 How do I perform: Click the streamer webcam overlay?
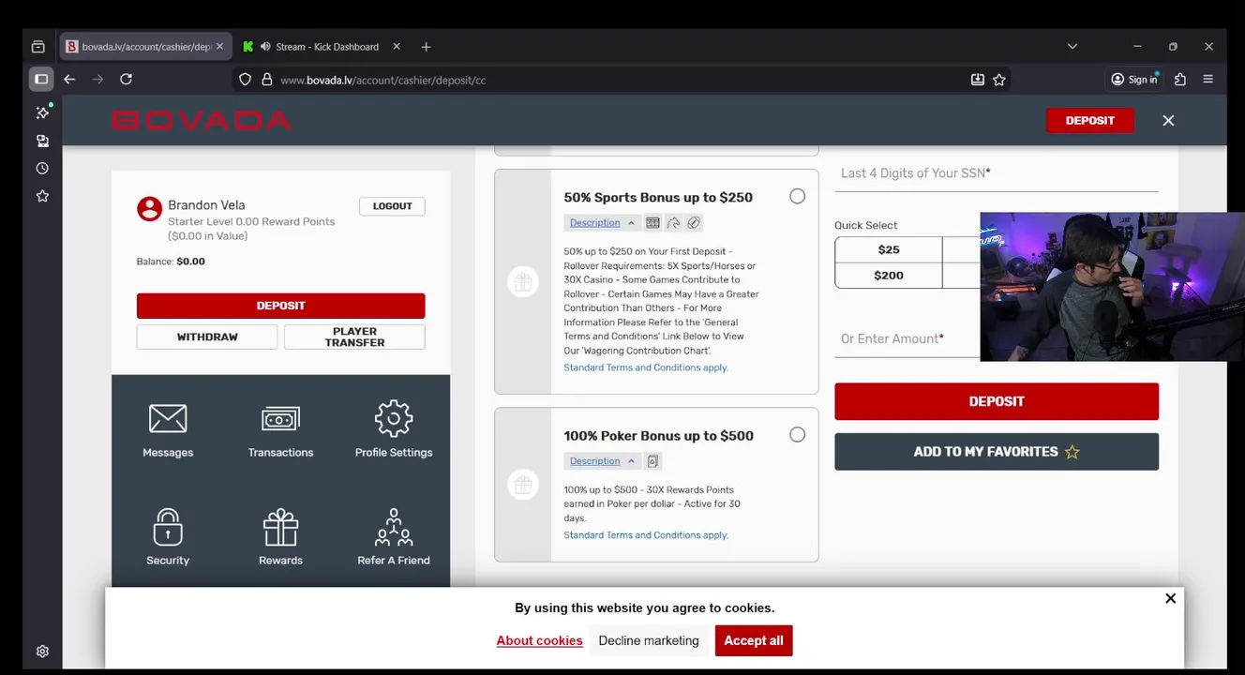1112,286
